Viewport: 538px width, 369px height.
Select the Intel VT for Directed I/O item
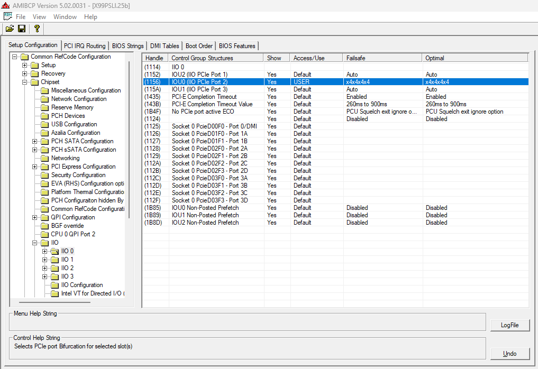(x=93, y=293)
